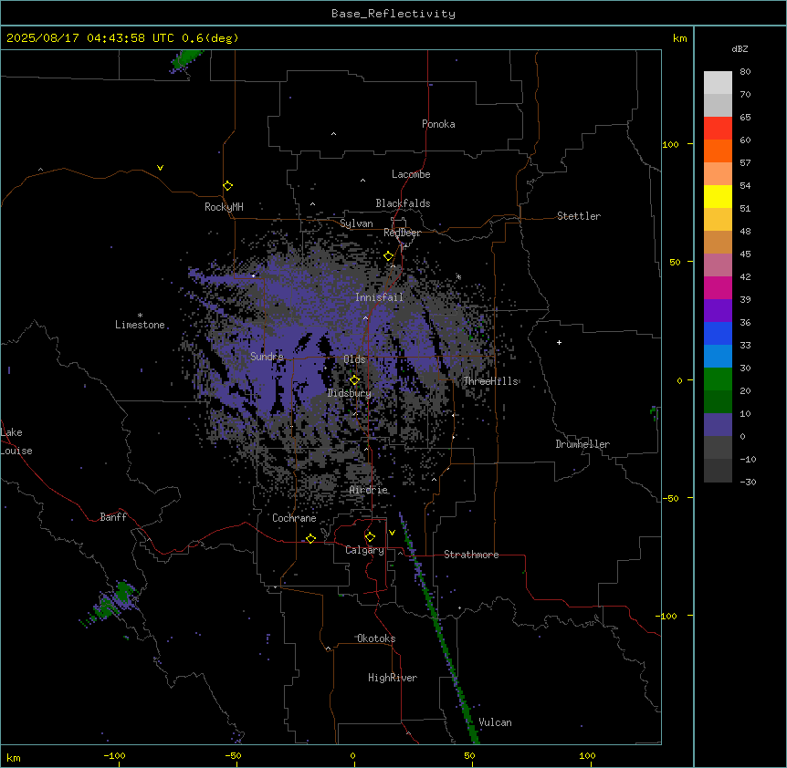This screenshot has width=787, height=768.
Task: Pick the violet swatch between 39 and 36 dBZ
Action: tap(718, 311)
